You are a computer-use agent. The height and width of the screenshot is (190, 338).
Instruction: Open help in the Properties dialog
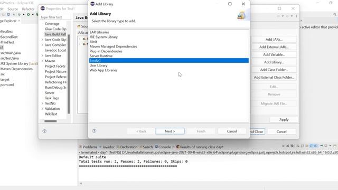tap(44, 131)
